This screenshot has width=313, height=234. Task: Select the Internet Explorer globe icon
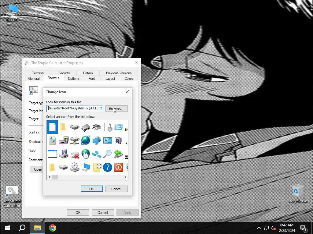tap(86, 140)
